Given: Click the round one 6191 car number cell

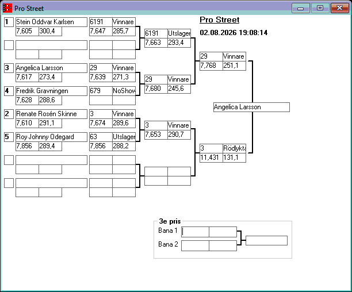Looking at the screenshot, I should 101,22.
